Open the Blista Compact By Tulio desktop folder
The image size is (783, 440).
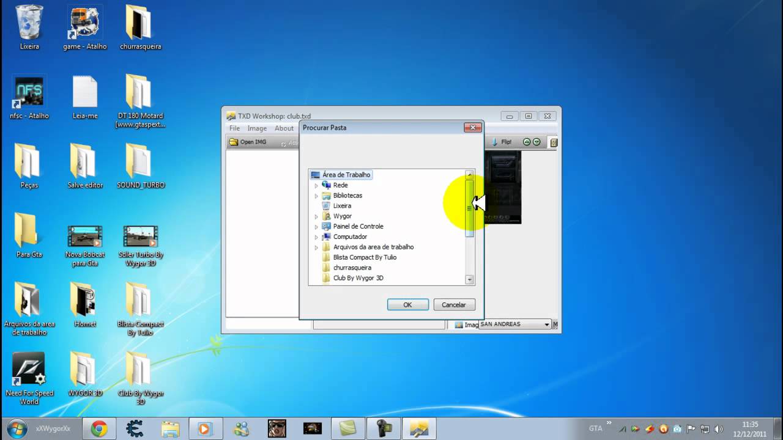coord(140,309)
